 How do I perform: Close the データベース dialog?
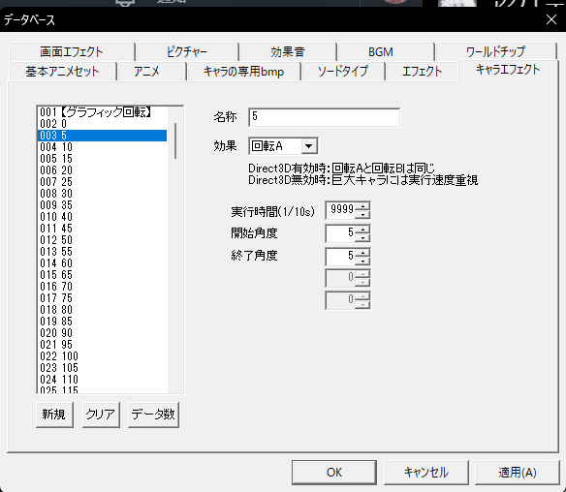click(551, 19)
